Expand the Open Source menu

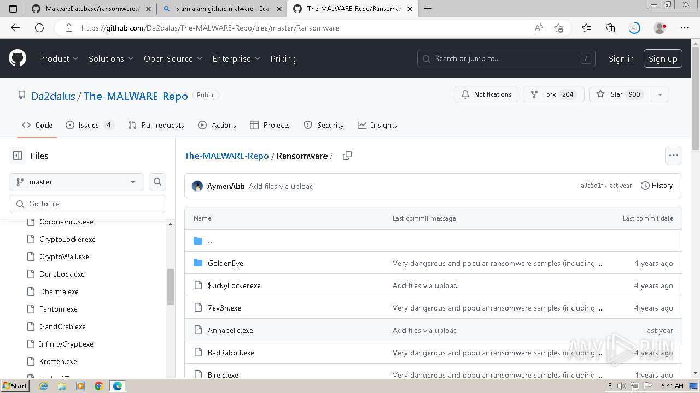click(x=173, y=58)
